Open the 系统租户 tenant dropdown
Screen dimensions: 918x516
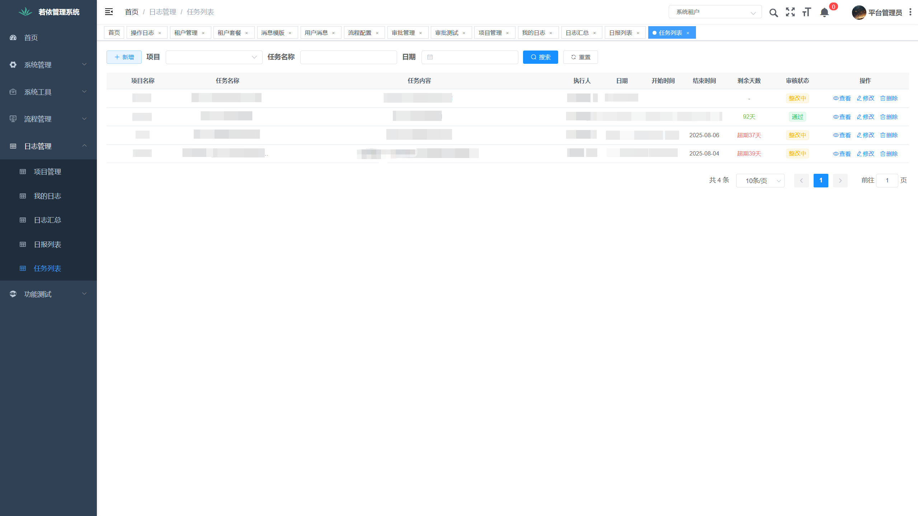pos(715,12)
